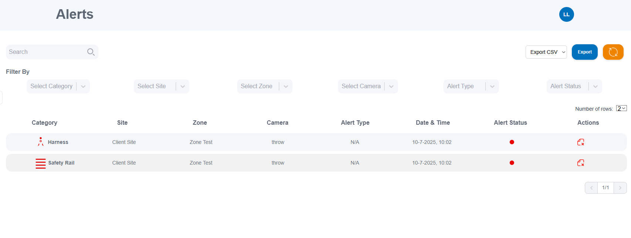Click N/A alert type in Harness row
631x238 pixels.
coord(355,142)
